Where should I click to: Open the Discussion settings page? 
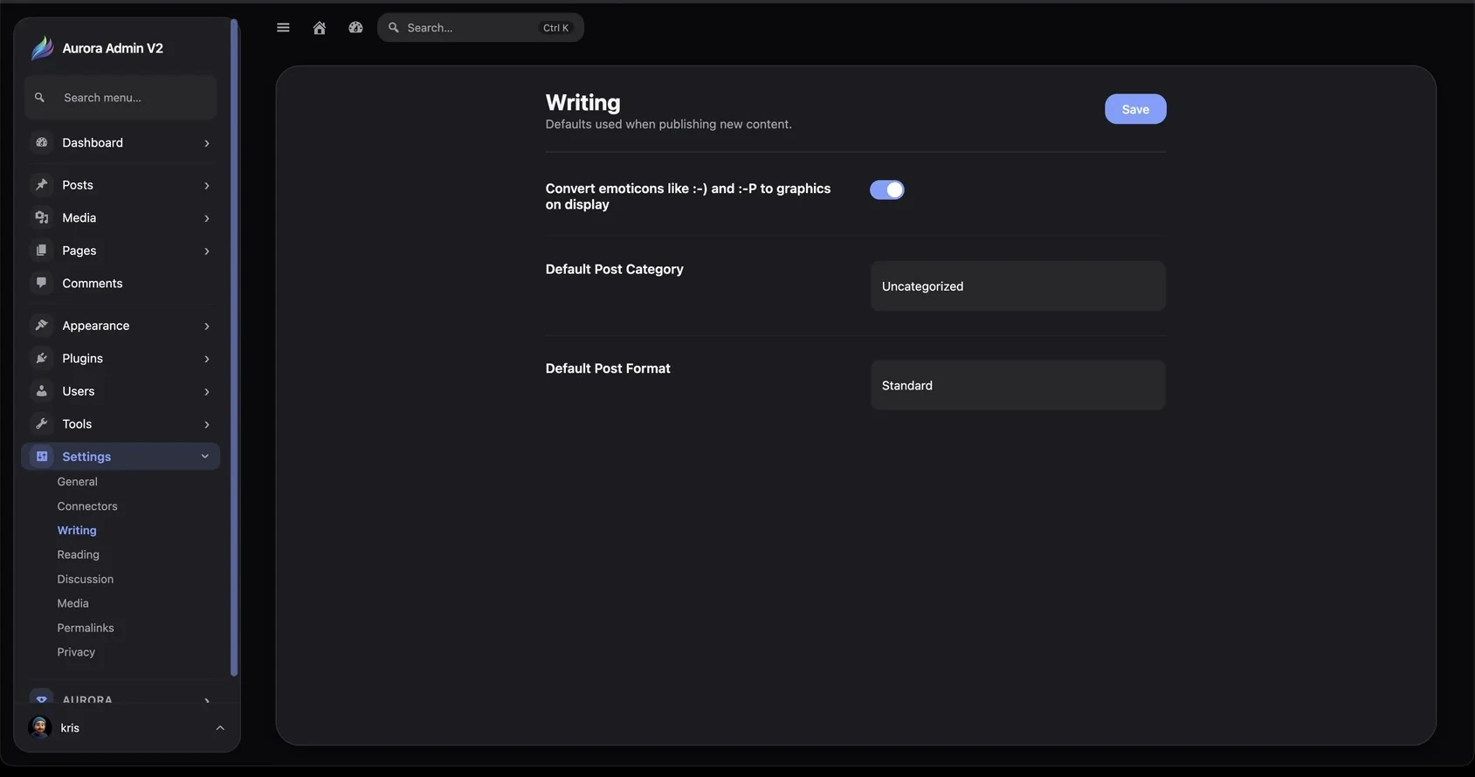click(86, 579)
